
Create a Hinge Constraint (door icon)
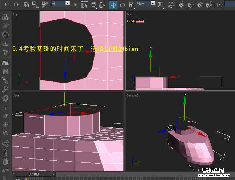coord(5,161)
